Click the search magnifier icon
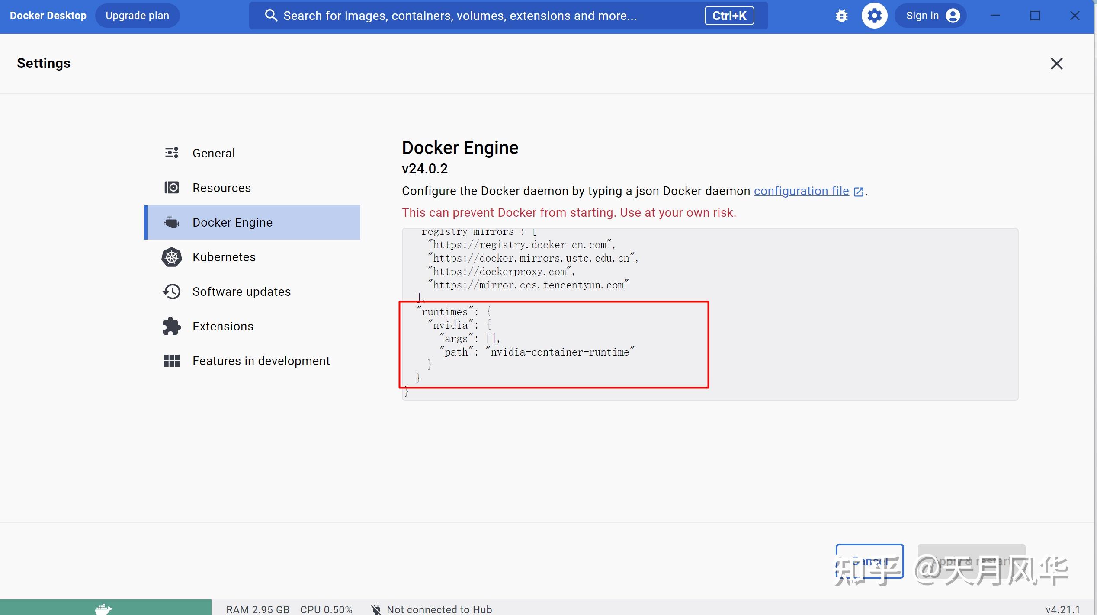This screenshot has width=1097, height=615. click(x=272, y=15)
